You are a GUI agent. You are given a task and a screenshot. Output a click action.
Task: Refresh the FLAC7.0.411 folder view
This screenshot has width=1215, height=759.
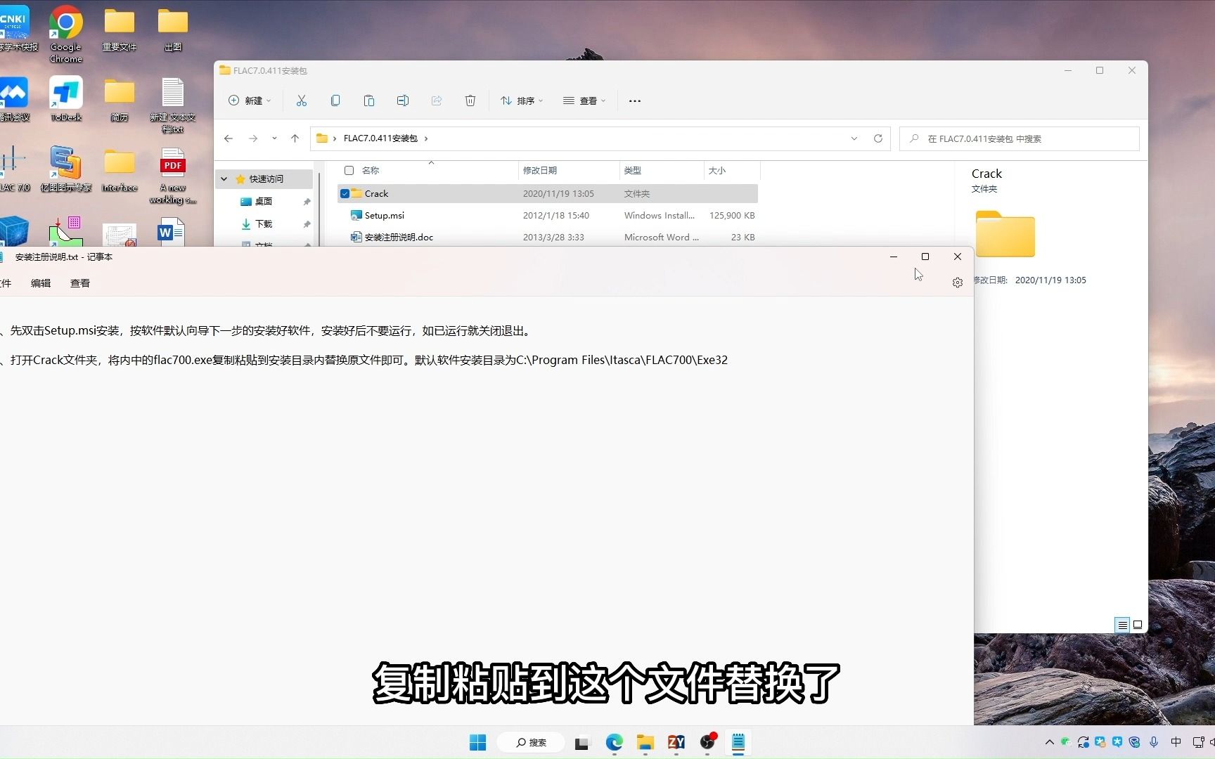(x=878, y=138)
